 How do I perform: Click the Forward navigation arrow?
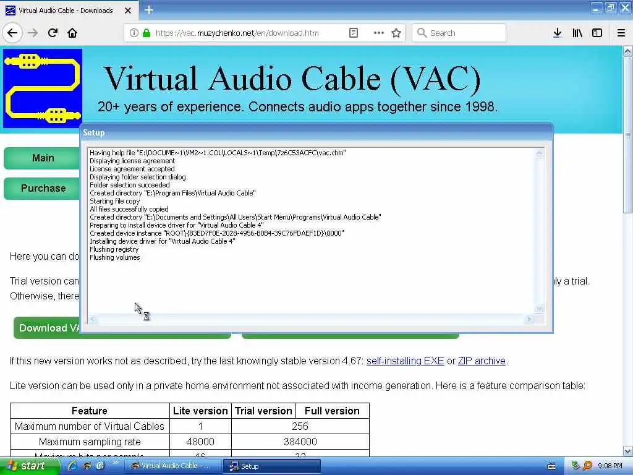point(33,33)
